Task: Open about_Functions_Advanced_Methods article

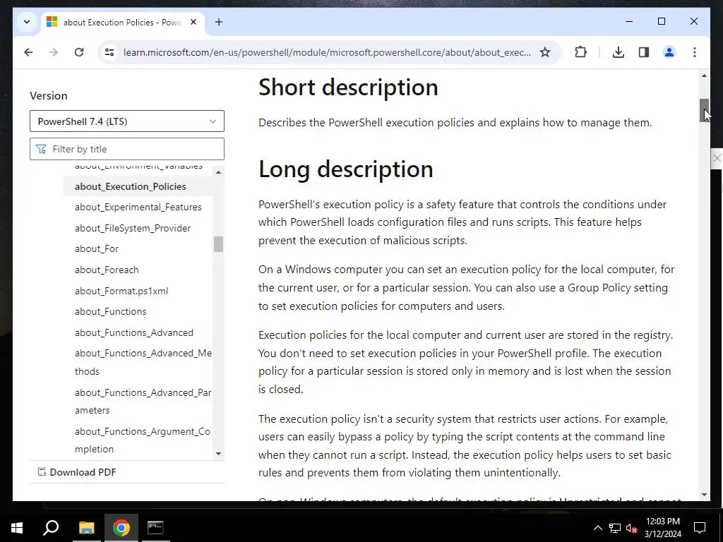Action: [x=143, y=362]
